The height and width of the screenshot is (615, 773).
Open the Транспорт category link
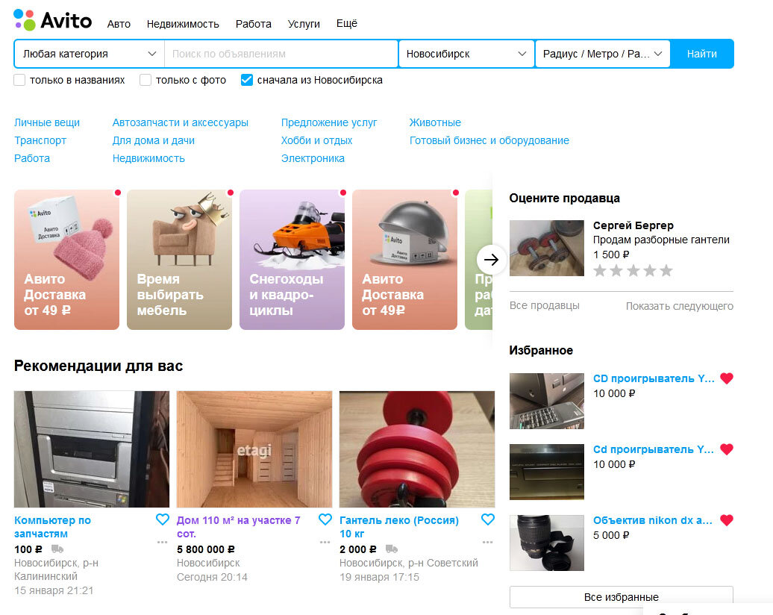[40, 140]
